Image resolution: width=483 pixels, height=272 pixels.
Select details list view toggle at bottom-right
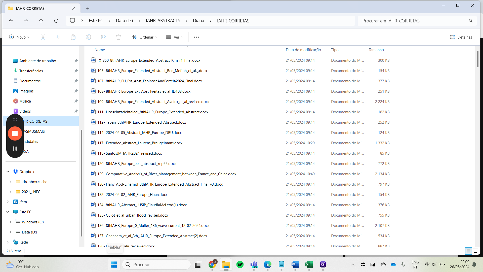tap(468, 251)
